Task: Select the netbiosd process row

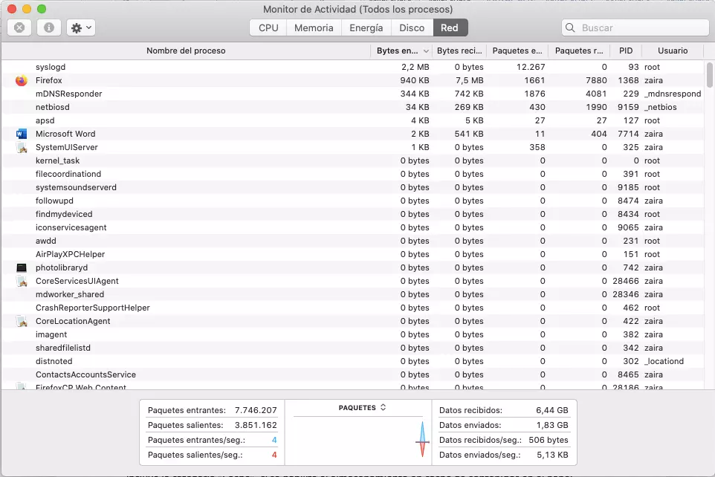Action: point(353,107)
